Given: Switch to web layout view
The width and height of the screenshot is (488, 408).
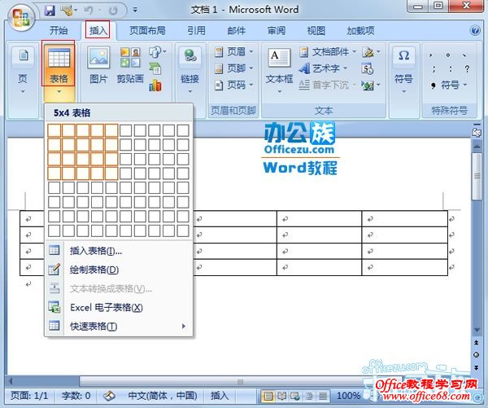Looking at the screenshot, I should click(295, 396).
